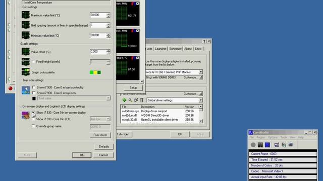This screenshot has width=323, height=181.
Task: Click the Setup button in monitoring window
Action: coord(133,87)
